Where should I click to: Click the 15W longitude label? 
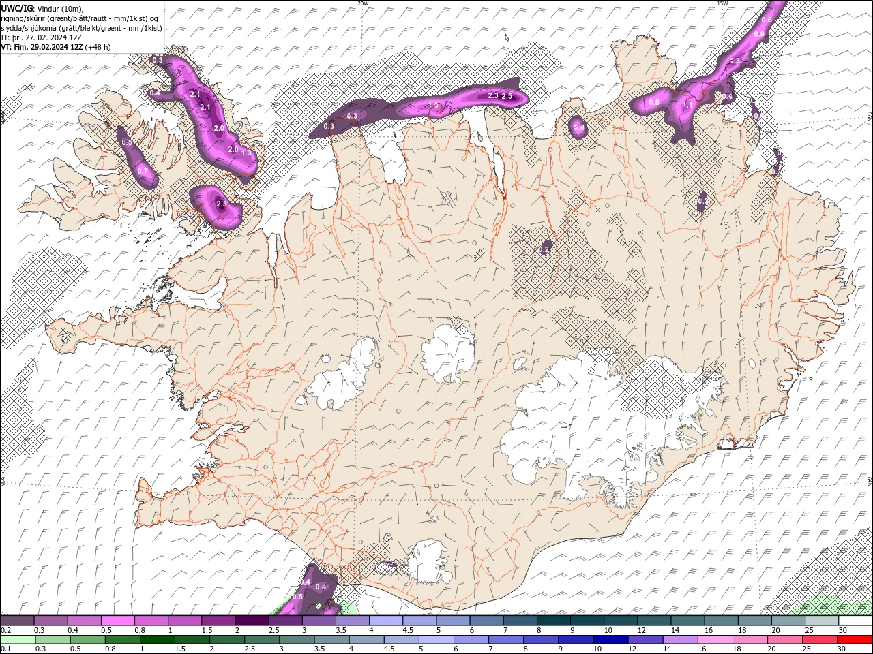(722, 3)
